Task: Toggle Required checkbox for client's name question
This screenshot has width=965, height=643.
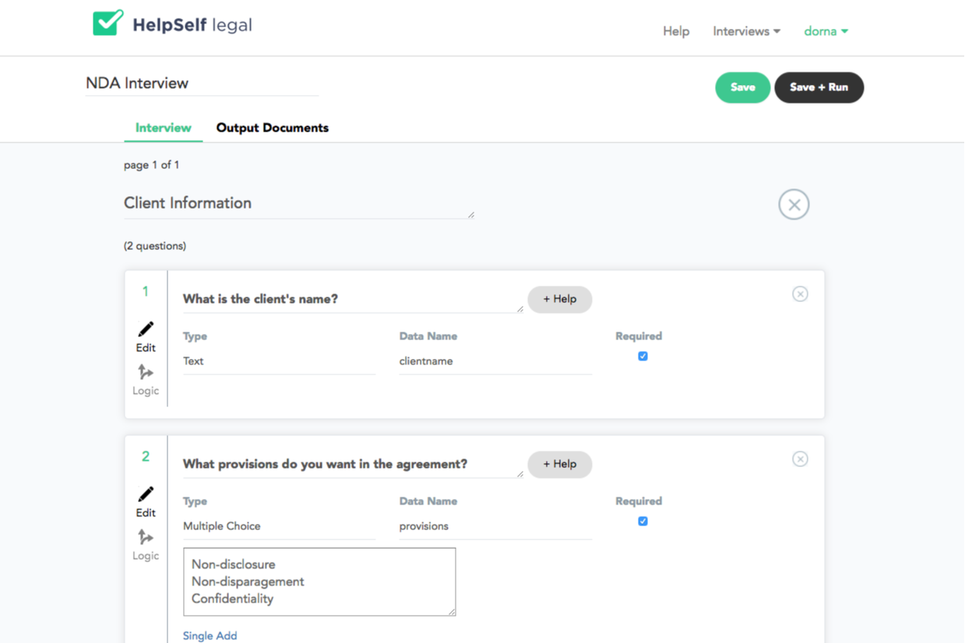Action: (643, 357)
